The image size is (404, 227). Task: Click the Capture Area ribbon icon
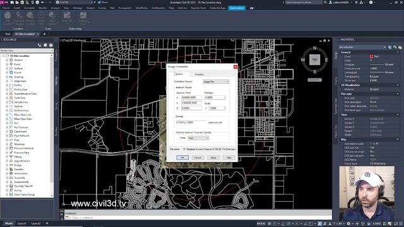83,15
